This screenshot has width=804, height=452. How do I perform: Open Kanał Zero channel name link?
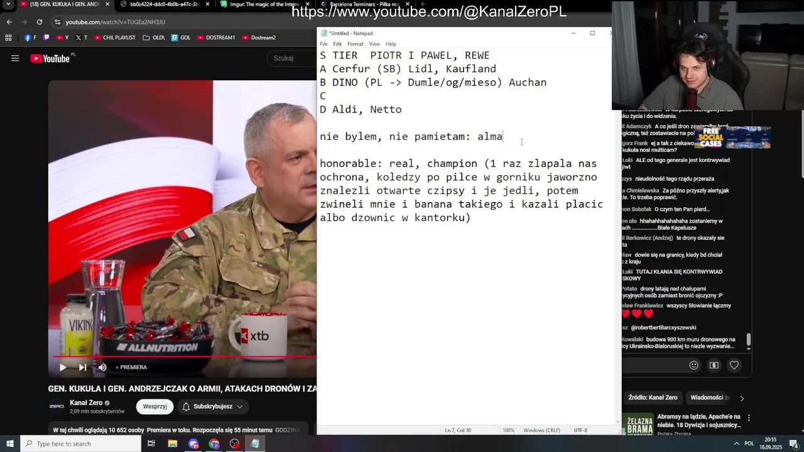(86, 403)
